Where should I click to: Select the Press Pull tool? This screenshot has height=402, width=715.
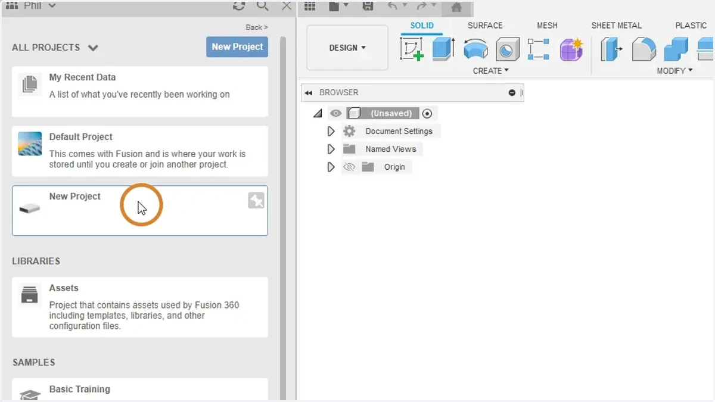pos(611,49)
